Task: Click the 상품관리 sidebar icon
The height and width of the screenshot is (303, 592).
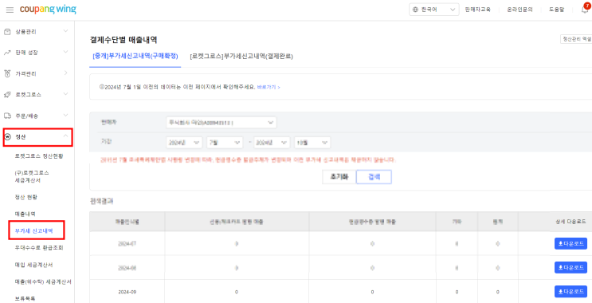Action: [x=7, y=32]
